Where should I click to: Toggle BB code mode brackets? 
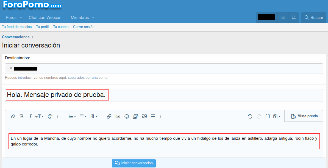(268, 116)
